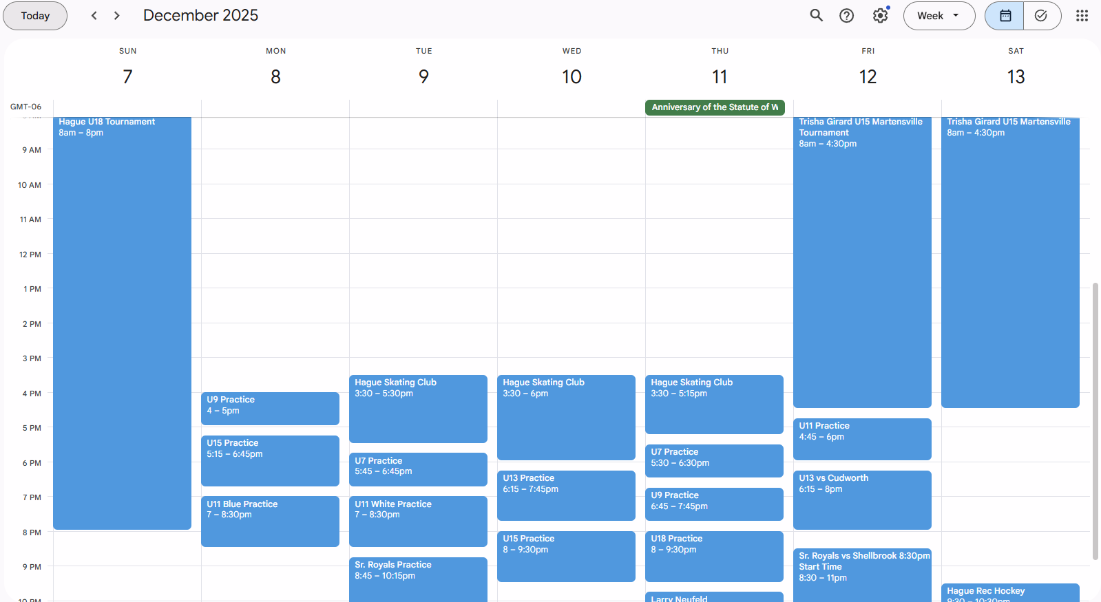Open the settings gear menu
1101x602 pixels.
880,16
